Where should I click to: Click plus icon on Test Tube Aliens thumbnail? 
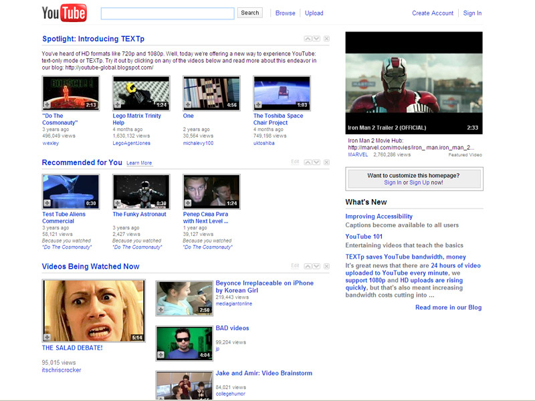[47, 203]
